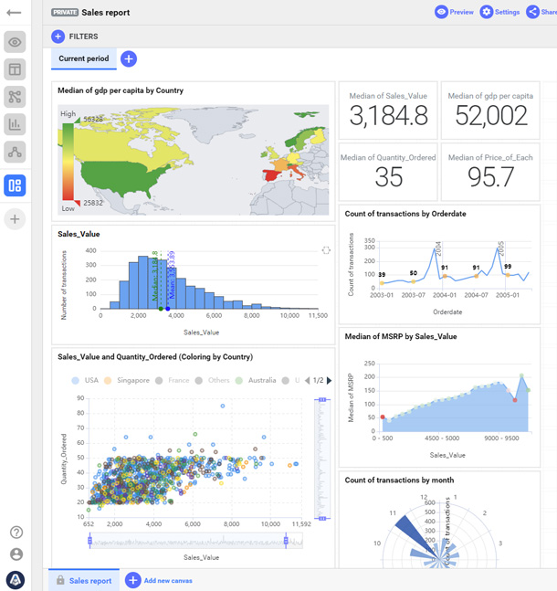This screenshot has width=557, height=591.
Task: Click 'Median of MSRP by Sales_Value' title
Action: pos(401,336)
